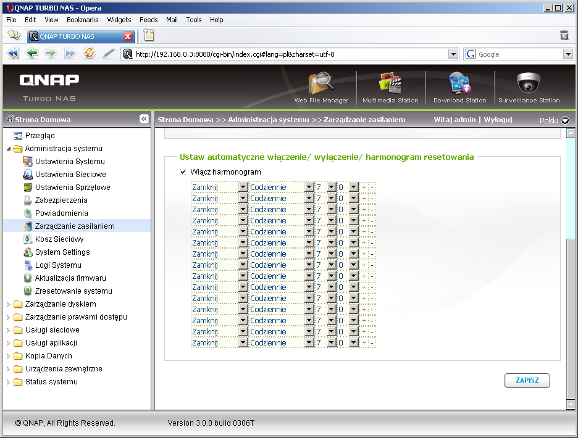
Task: Click the System Settings icon in sidebar
Action: point(28,252)
